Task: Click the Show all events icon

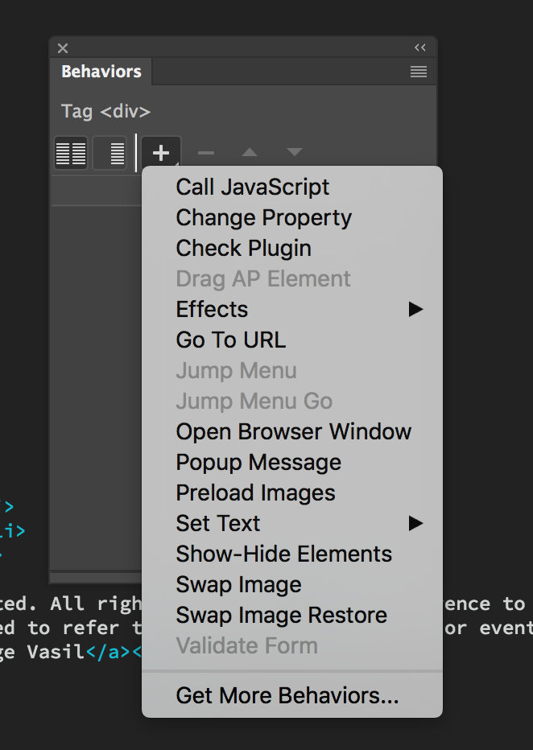Action: (x=110, y=152)
